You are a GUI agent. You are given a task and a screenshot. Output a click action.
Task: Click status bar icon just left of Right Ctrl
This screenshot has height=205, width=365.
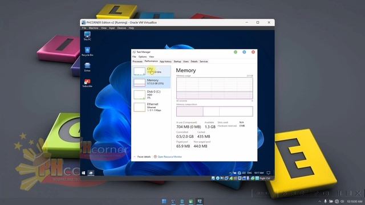[257, 178]
